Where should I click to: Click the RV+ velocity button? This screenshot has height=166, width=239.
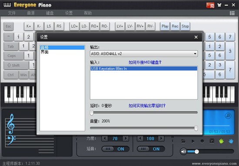coord(140,26)
